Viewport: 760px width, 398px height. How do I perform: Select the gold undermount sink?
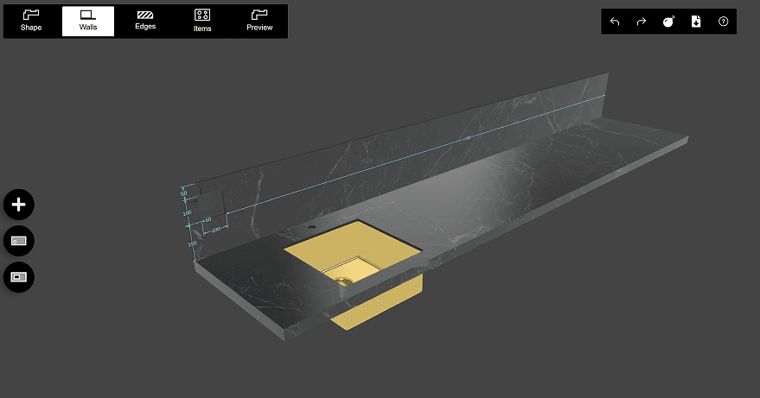click(x=352, y=252)
